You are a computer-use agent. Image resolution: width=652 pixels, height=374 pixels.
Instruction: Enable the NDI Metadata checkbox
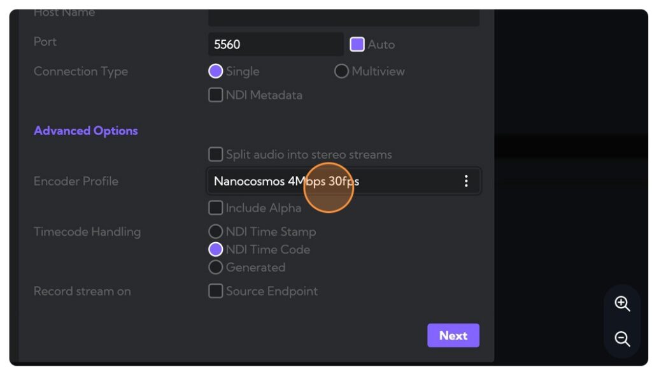click(216, 95)
